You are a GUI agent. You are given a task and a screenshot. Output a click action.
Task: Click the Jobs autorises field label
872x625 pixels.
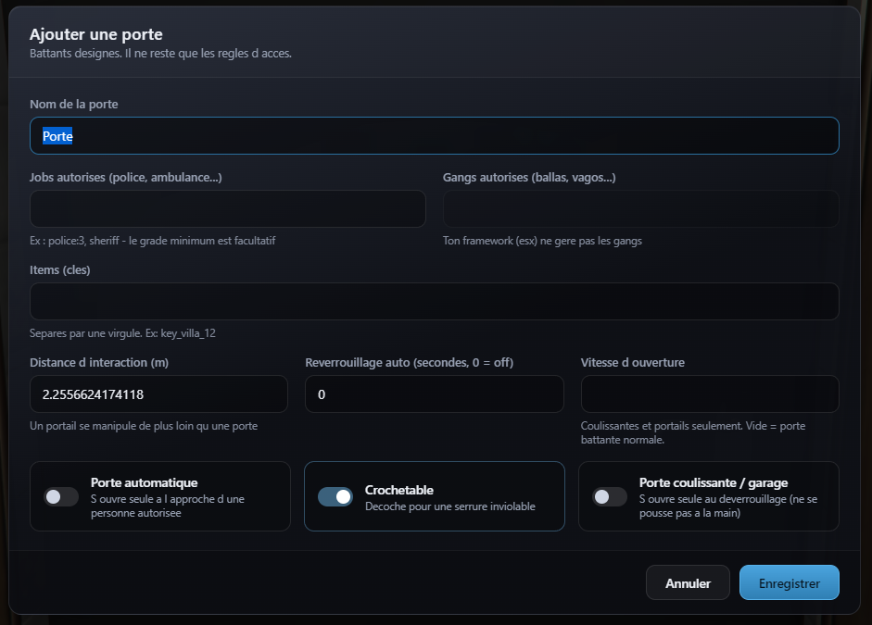[x=126, y=177]
